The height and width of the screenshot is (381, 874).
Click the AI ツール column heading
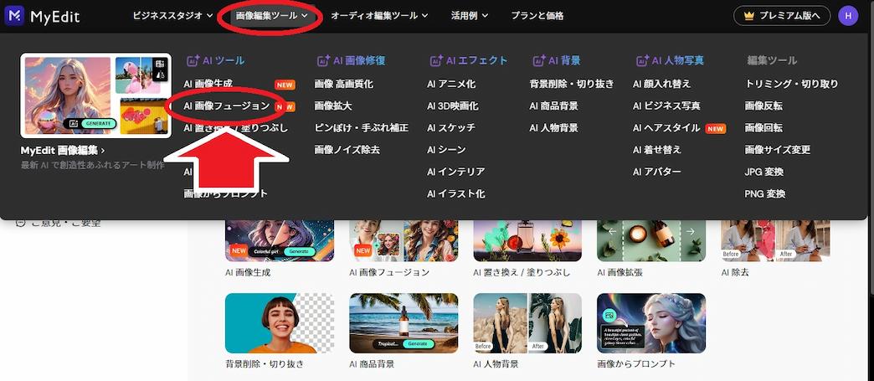pos(215,60)
